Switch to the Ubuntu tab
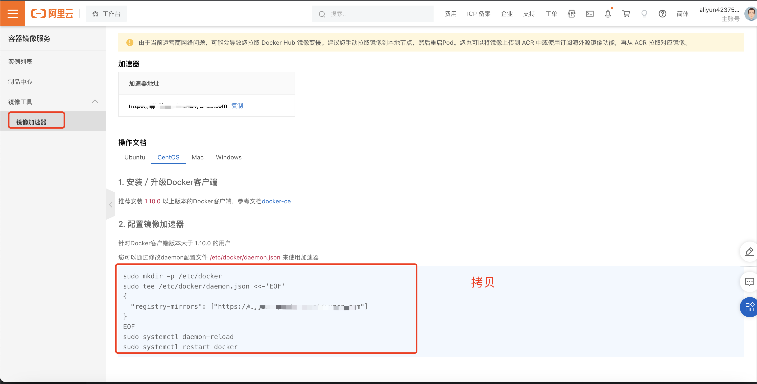The height and width of the screenshot is (384, 757). point(135,157)
